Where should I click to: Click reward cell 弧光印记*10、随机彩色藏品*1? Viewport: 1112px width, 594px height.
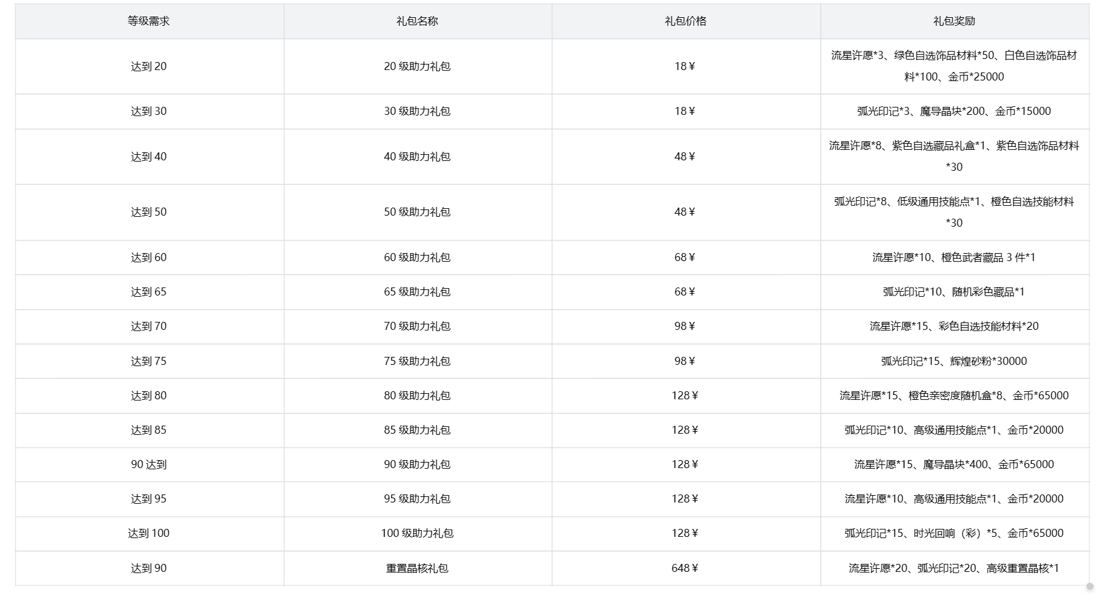point(953,292)
